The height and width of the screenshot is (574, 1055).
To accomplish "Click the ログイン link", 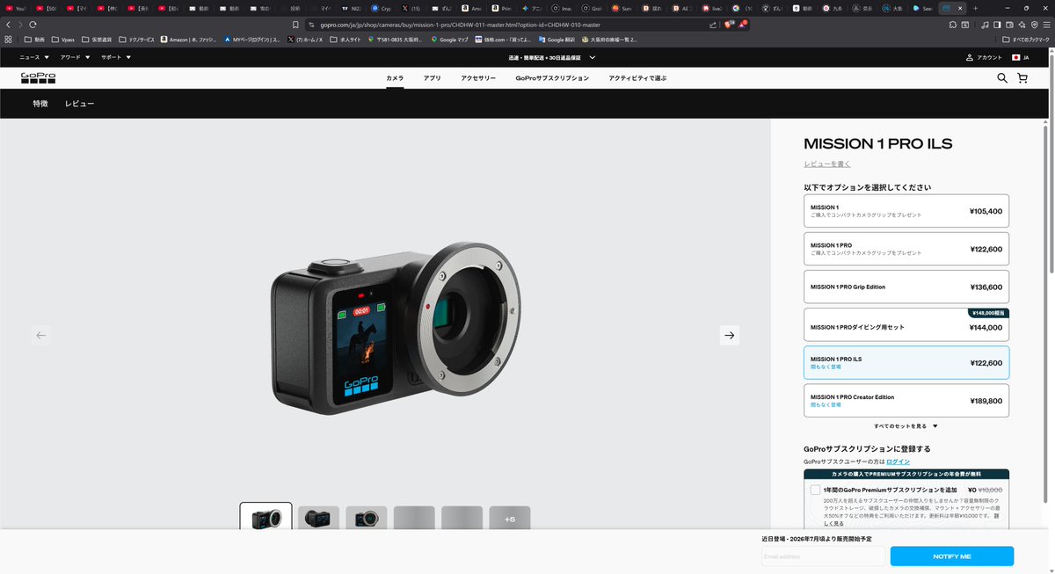I will 898,461.
